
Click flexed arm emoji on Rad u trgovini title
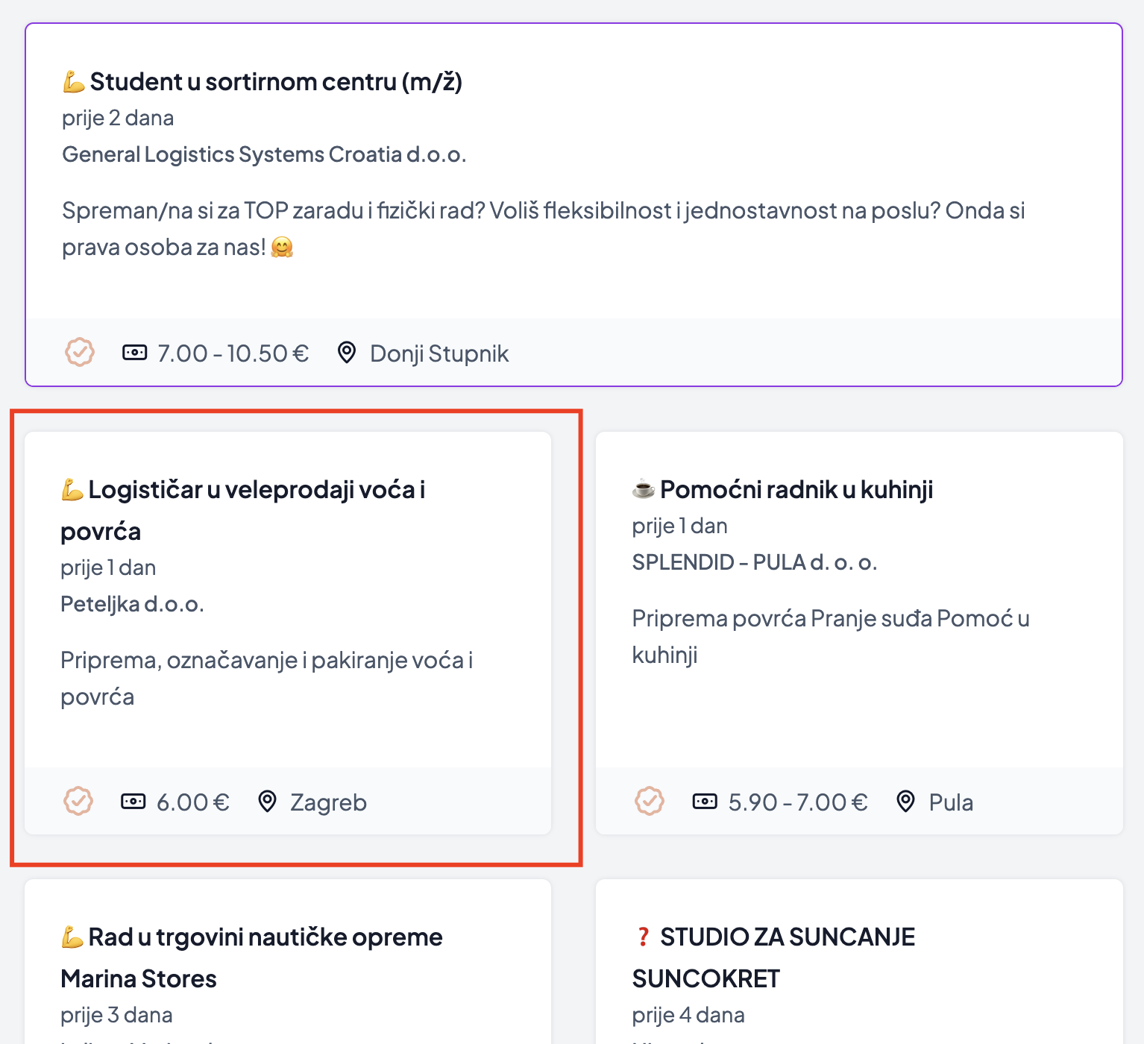pos(72,937)
